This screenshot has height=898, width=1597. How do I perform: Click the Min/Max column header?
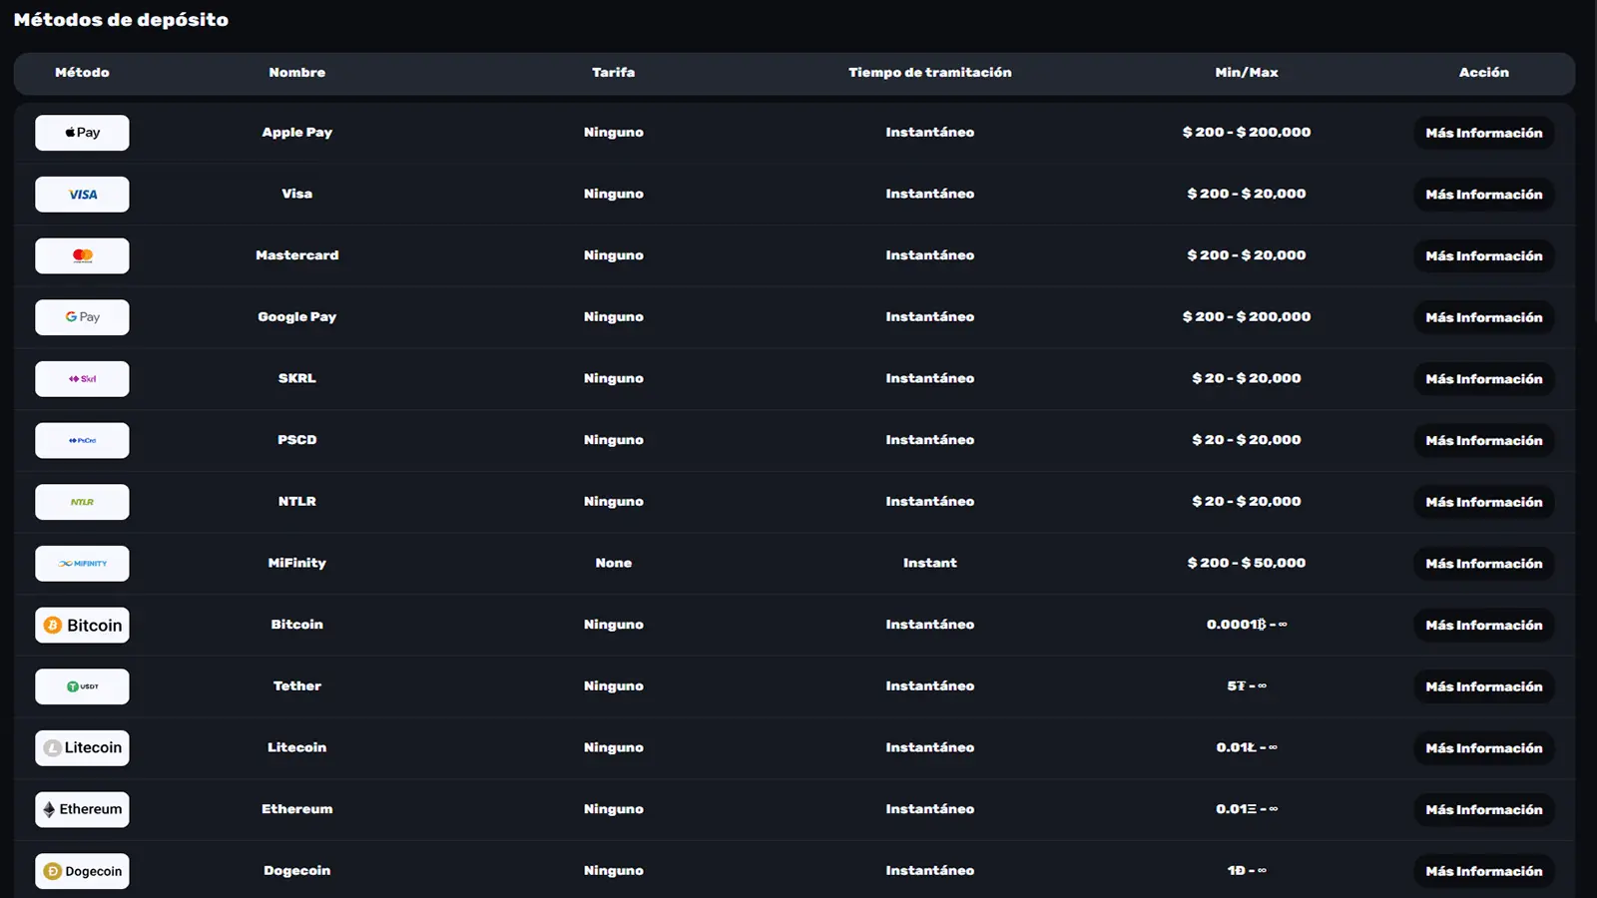[1247, 72]
